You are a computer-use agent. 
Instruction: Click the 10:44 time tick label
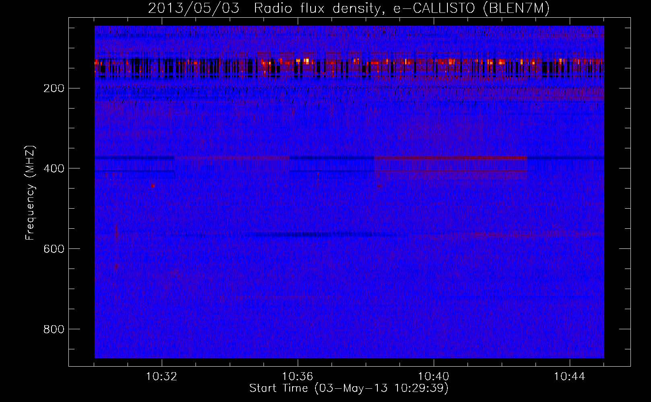click(x=570, y=377)
